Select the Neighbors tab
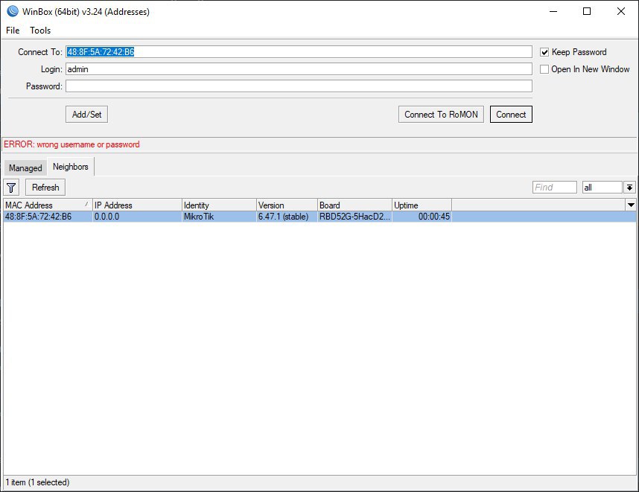Viewport: 639px width, 492px height. (x=71, y=167)
